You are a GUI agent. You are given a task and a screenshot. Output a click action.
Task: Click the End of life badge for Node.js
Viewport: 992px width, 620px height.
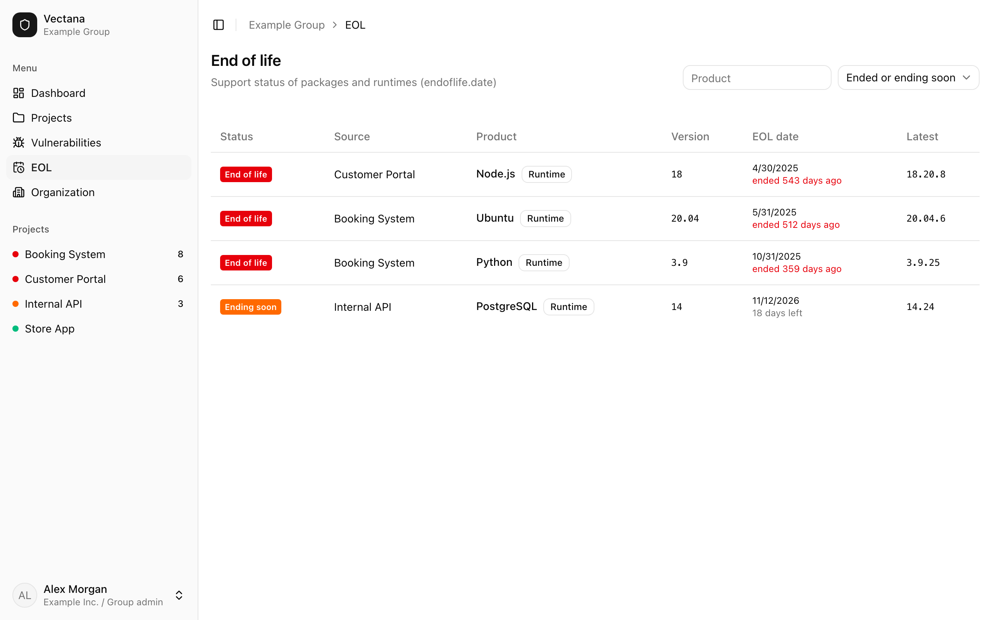coord(246,174)
